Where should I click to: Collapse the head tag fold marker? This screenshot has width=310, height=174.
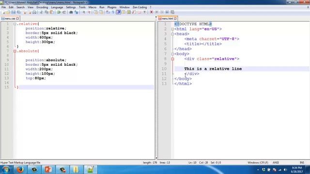click(172, 34)
